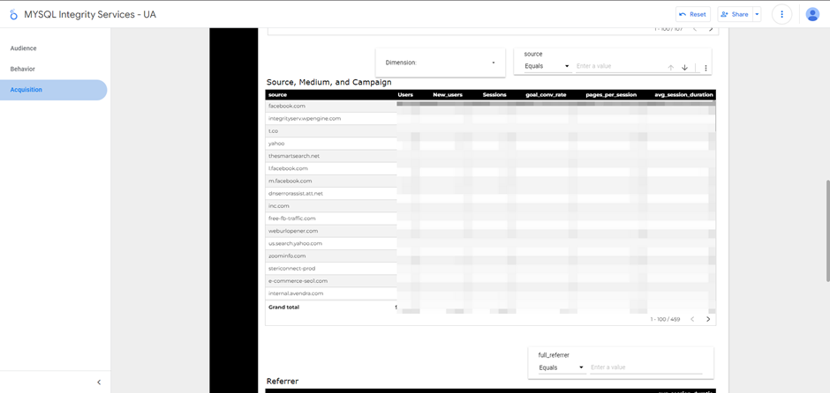
Task: Go to previous page of source table
Action: 692,319
